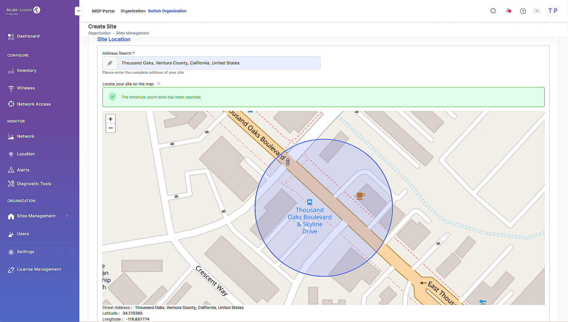
Task: Zoom out on the map
Action: tap(111, 128)
